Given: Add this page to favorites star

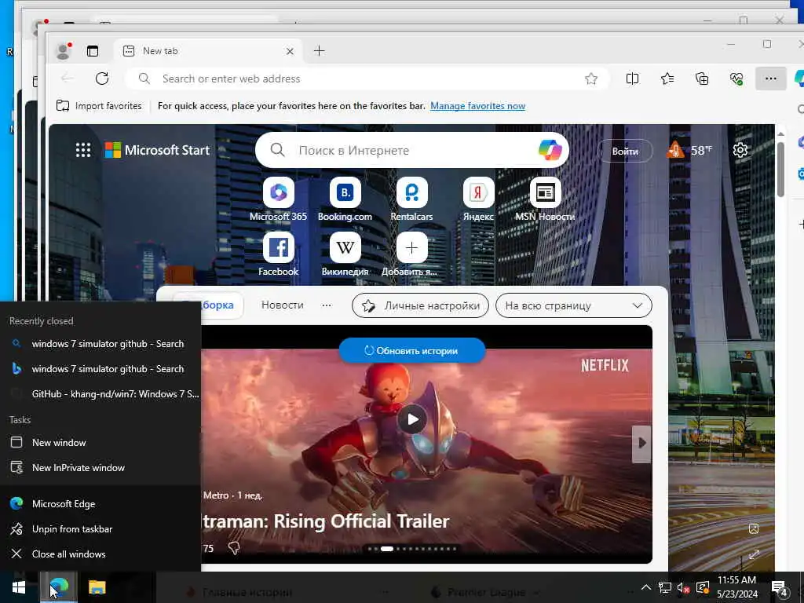Looking at the screenshot, I should tap(591, 79).
